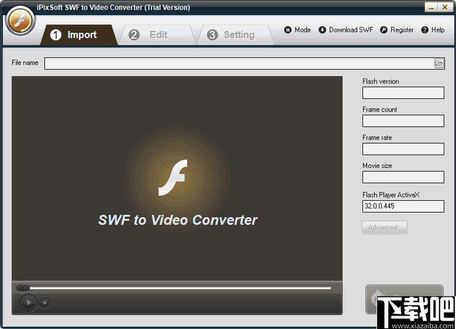Click the Flash version field

403,93
